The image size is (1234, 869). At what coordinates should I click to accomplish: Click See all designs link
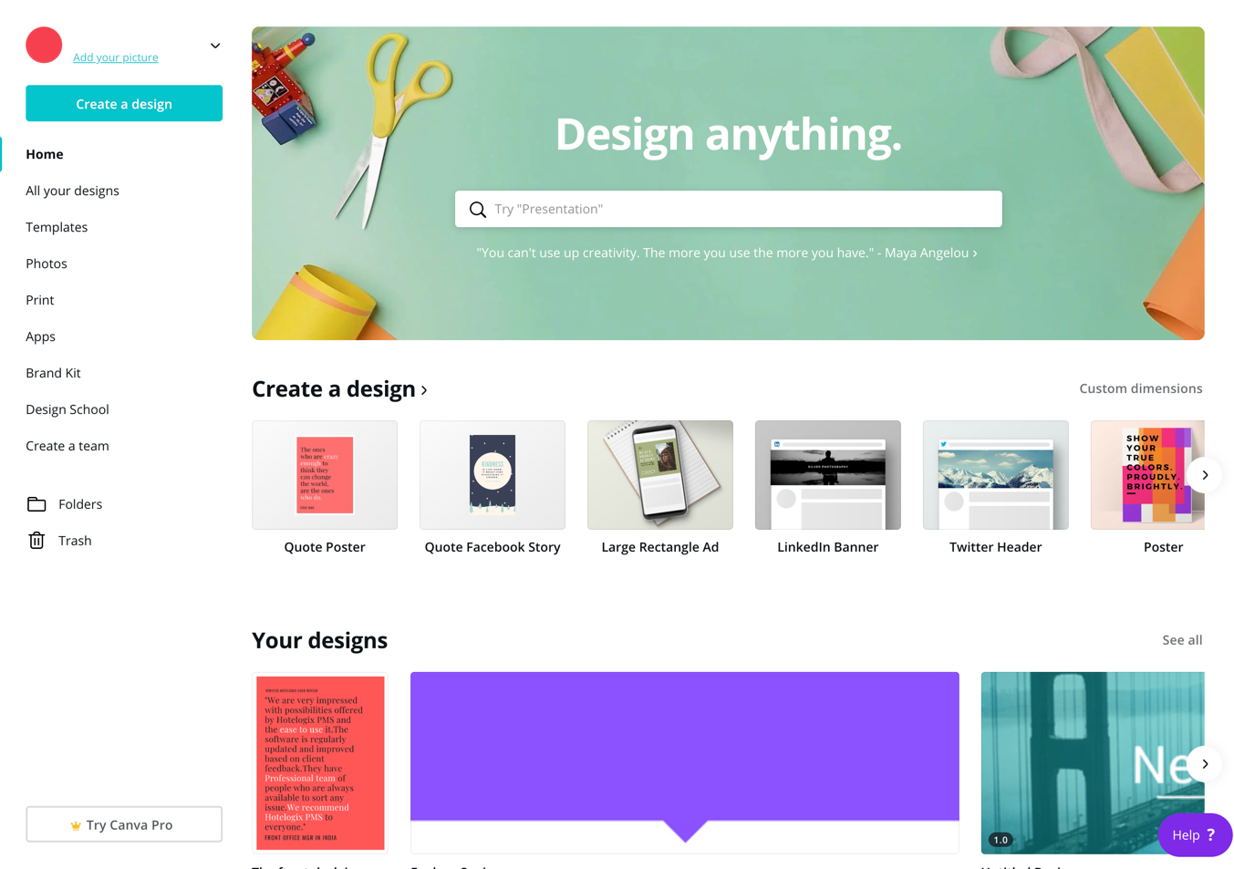1182,640
